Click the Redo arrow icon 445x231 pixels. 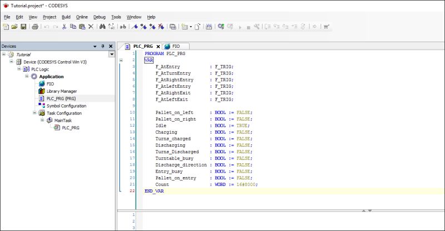(x=55, y=27)
